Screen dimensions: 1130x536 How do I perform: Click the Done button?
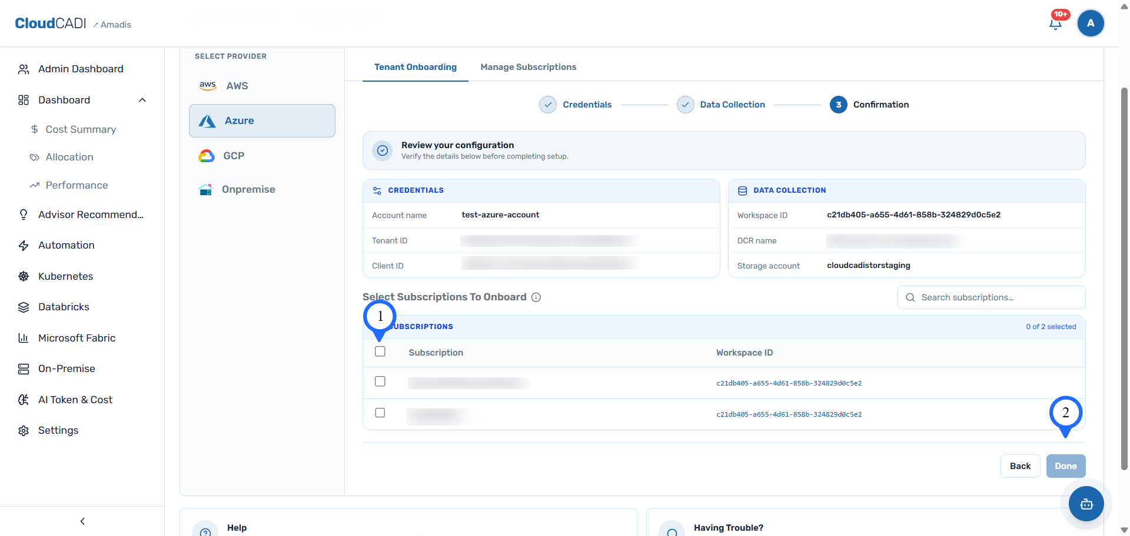[1066, 466]
